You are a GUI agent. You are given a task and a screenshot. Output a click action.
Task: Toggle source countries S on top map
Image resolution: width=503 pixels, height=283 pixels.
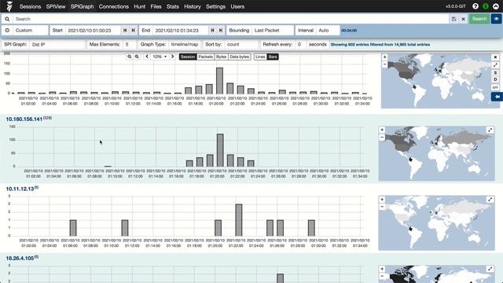495,72
